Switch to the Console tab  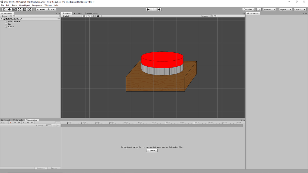tap(18, 120)
